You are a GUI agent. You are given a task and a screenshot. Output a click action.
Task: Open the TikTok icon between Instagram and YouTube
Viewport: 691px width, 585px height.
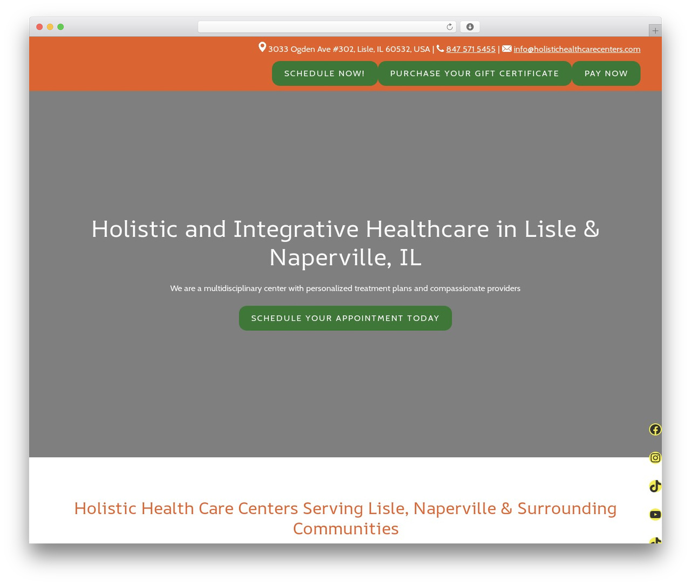[x=655, y=486]
